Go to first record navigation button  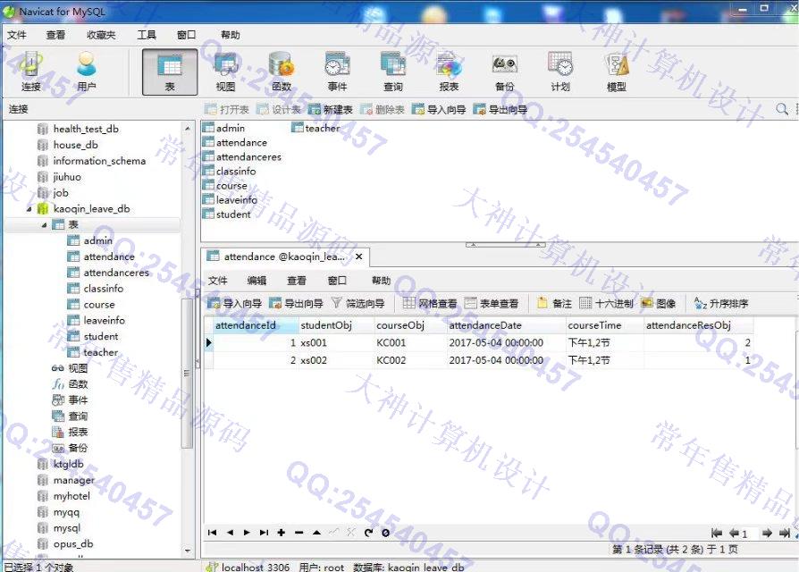click(213, 533)
